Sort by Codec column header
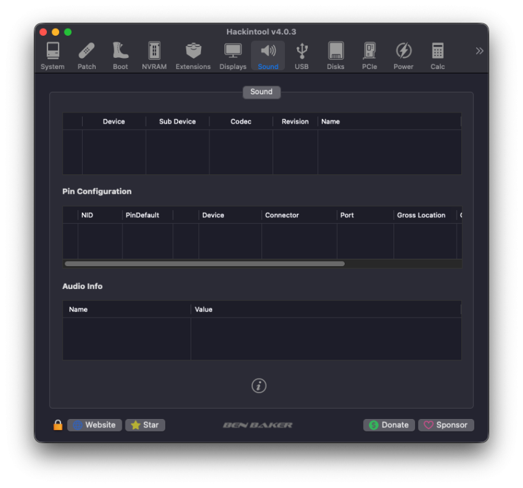This screenshot has height=488, width=523. tap(241, 122)
